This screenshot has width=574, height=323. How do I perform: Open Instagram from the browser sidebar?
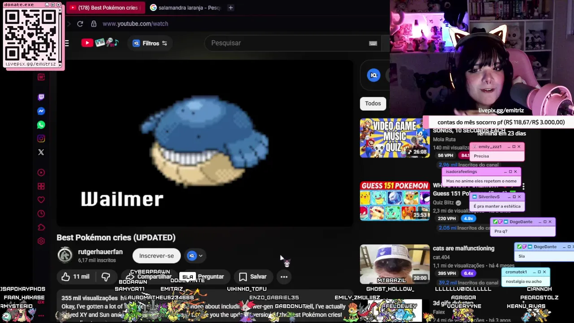41,139
